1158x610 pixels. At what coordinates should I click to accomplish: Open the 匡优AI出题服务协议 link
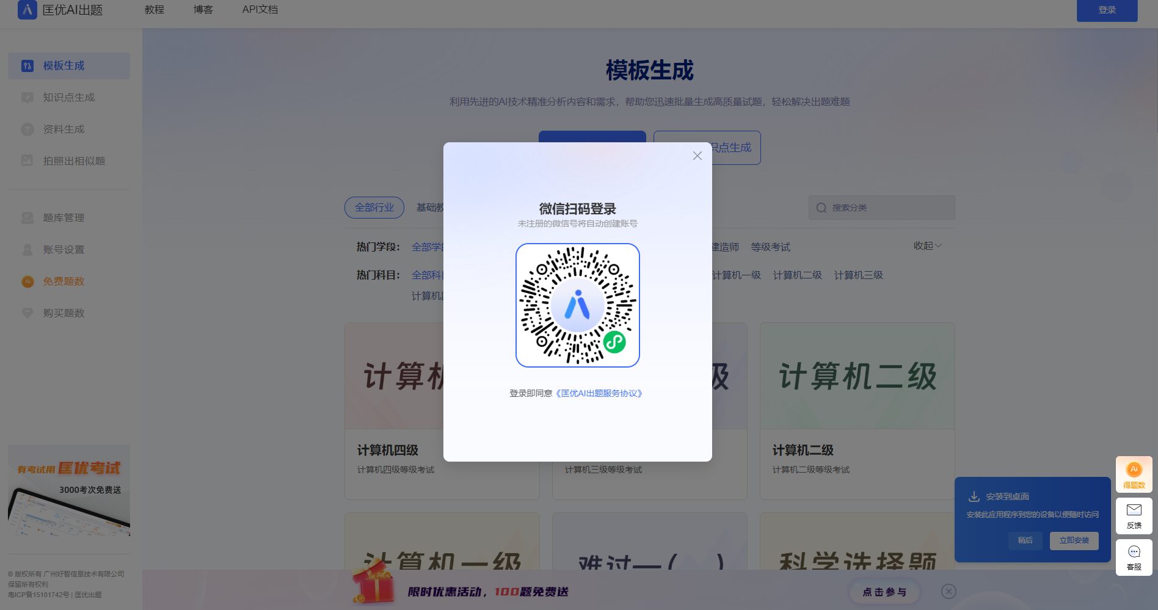599,393
